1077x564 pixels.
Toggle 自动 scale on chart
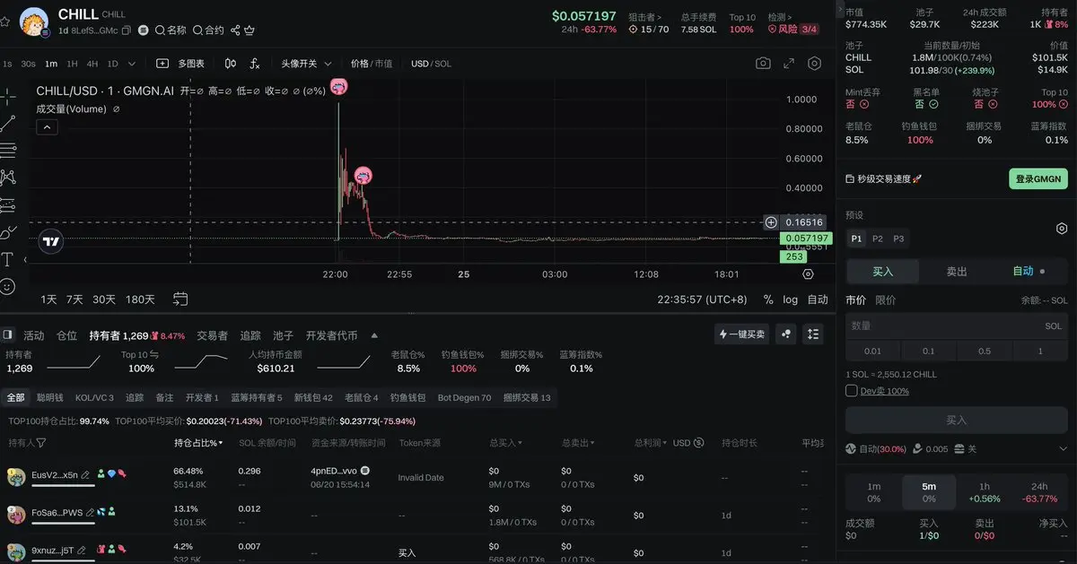[x=818, y=299]
